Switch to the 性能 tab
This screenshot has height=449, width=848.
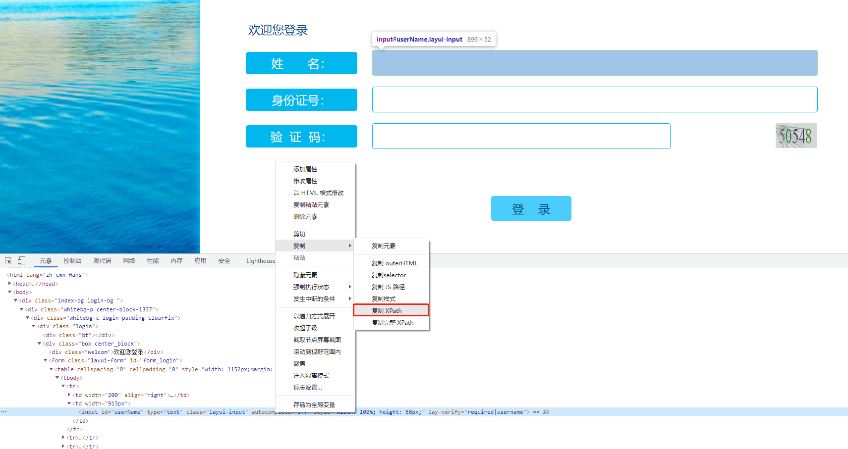point(153,260)
